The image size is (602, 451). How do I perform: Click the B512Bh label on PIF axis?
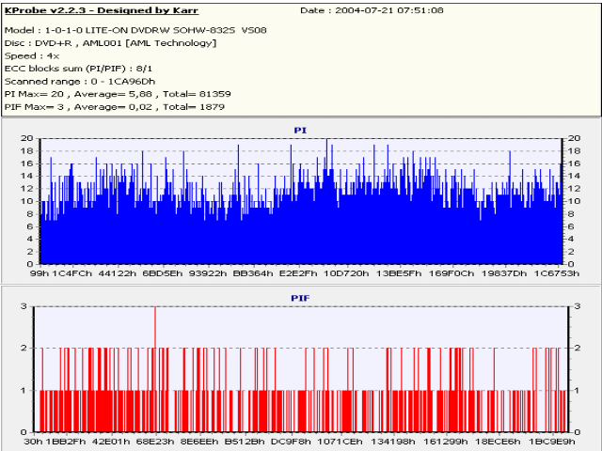(245, 442)
